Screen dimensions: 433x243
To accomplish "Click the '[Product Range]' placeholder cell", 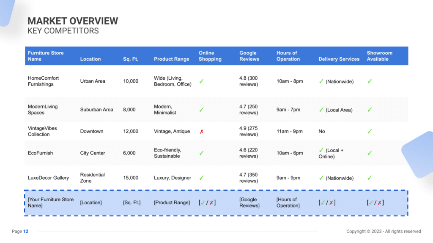I will click(x=172, y=202).
